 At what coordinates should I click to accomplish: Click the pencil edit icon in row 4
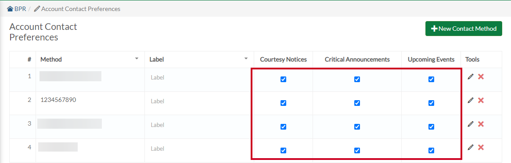click(470, 147)
